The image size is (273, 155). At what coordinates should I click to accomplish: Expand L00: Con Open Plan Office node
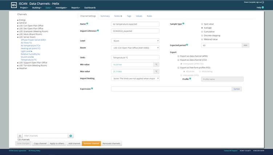pos(18,26)
